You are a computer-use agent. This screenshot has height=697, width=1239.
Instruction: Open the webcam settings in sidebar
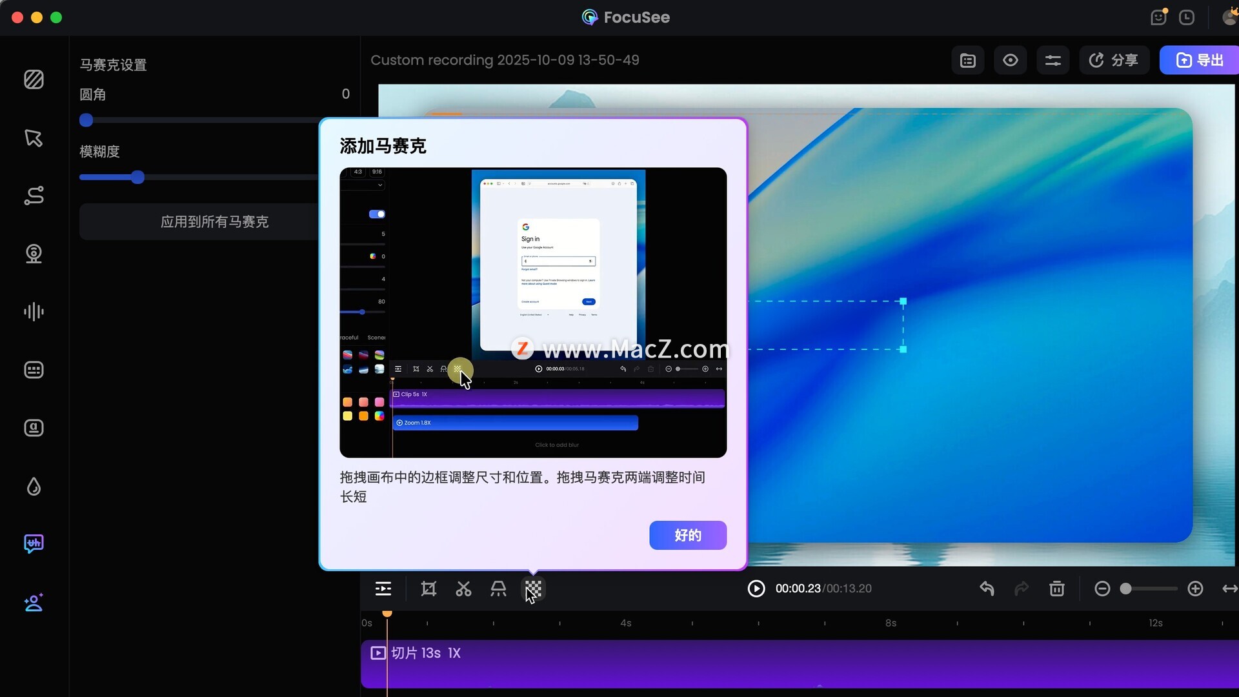tap(34, 254)
